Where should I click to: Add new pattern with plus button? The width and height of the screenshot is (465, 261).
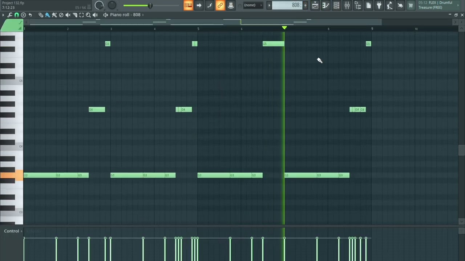click(305, 5)
